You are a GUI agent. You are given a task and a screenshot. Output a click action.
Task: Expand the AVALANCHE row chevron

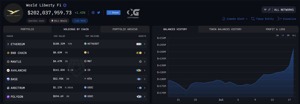point(145,70)
